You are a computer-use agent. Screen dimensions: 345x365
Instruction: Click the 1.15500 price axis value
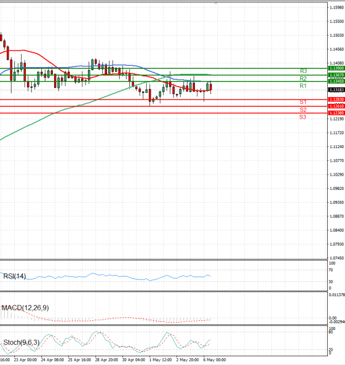337,21
